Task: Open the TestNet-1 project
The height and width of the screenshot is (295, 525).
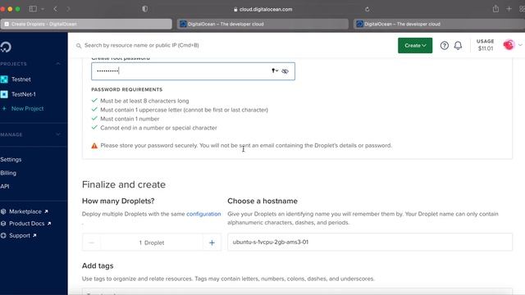Action: pyautogui.click(x=24, y=94)
